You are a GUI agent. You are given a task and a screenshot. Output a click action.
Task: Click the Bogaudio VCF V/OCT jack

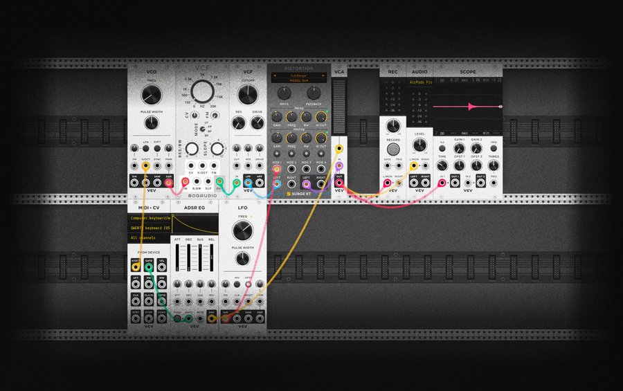203,165
